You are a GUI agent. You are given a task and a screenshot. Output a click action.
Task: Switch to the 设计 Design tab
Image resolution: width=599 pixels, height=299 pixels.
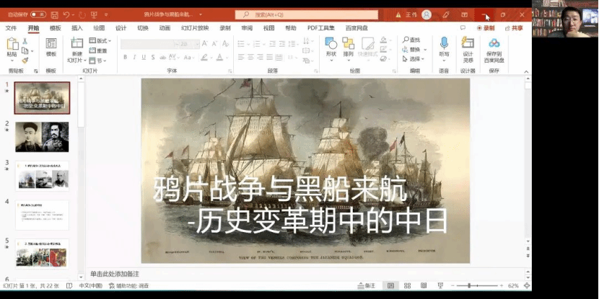[x=121, y=28]
